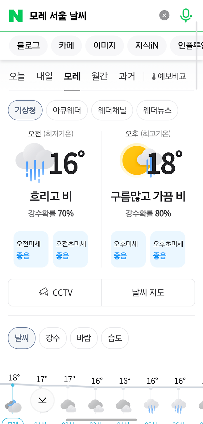Select 아큐웨더 as the weather source
Viewport: 203px width, 424px height.
67,110
